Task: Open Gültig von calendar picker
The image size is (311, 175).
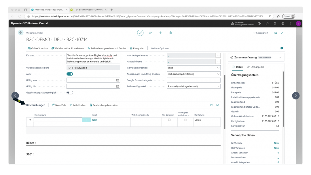Action: point(117,80)
